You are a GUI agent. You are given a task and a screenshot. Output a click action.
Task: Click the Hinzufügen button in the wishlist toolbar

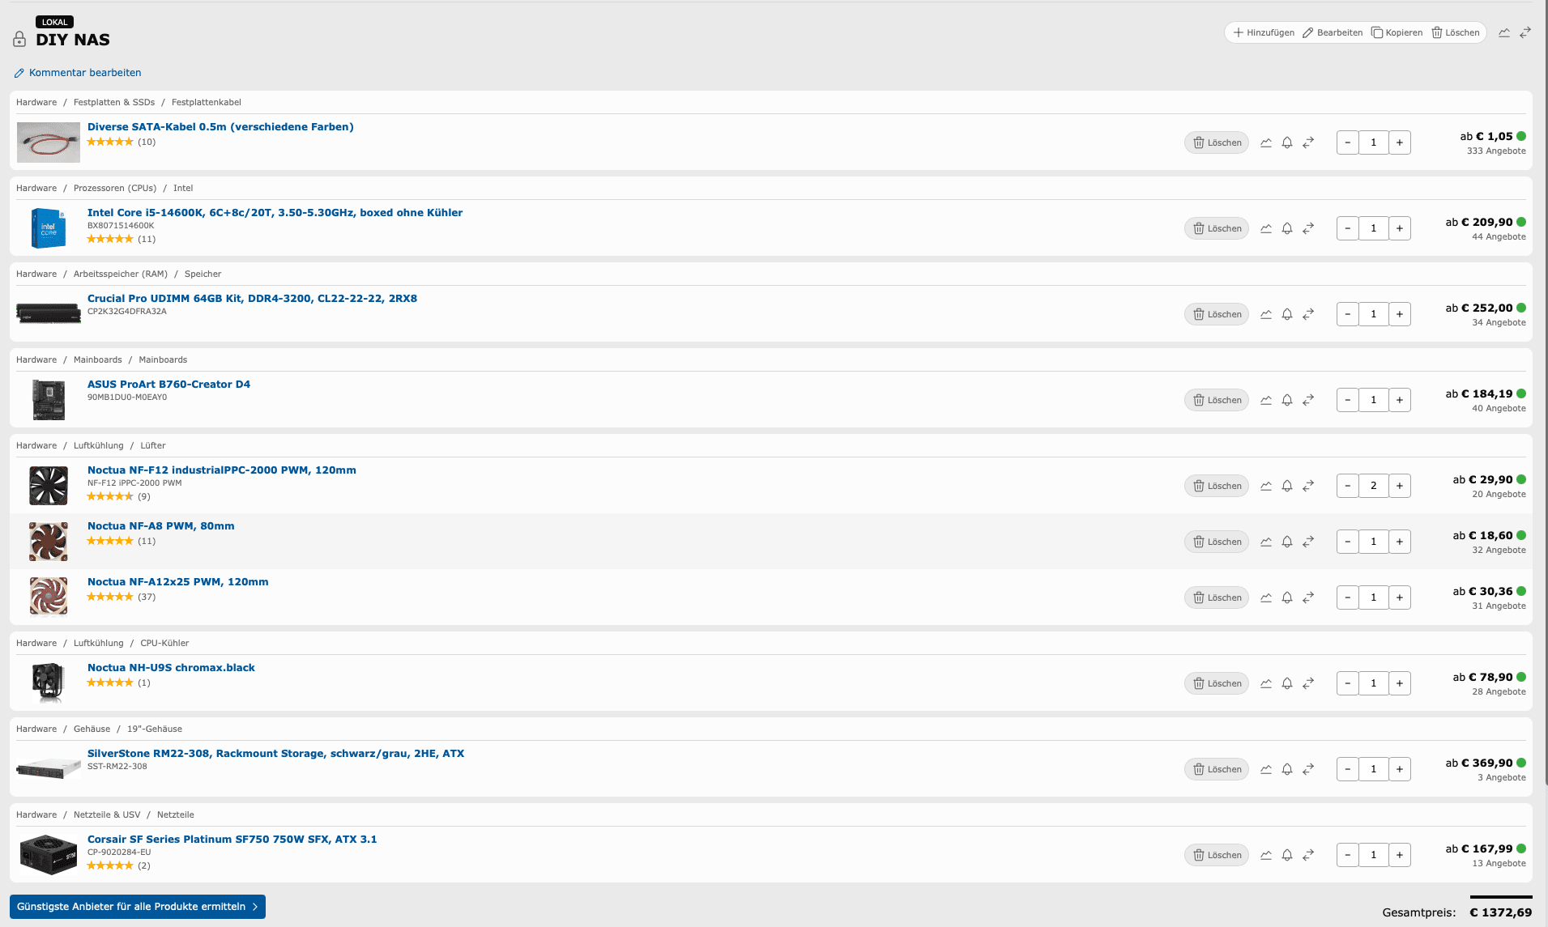[x=1264, y=32]
